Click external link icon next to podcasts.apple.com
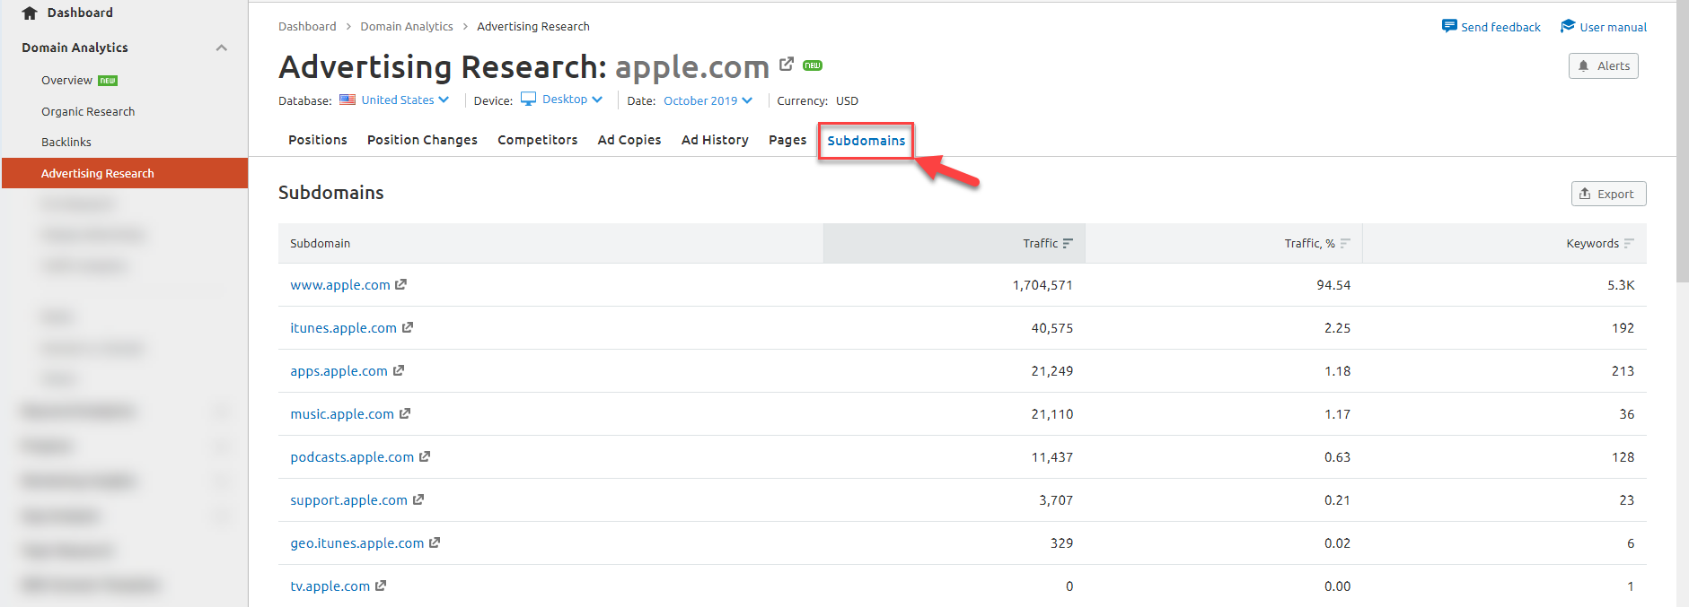Screen dimensions: 1689x607 (425, 456)
